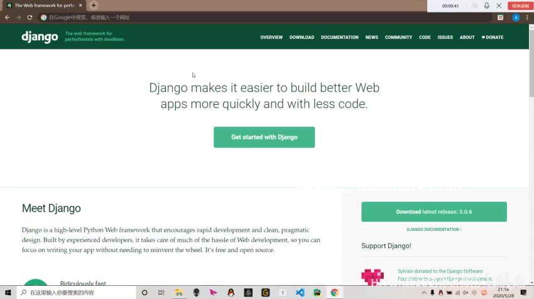Click the Windows taskbar search box
The width and height of the screenshot is (534, 299).
coord(76,293)
